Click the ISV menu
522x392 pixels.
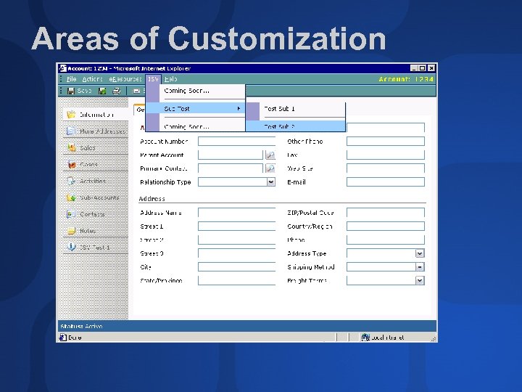[153, 79]
